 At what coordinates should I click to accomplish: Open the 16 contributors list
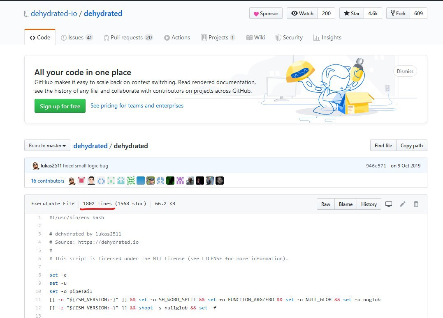(x=48, y=181)
